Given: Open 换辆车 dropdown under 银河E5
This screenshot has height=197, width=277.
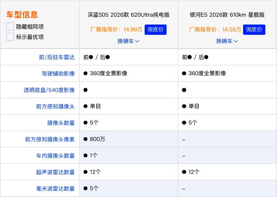Looking at the screenshot, I should (227, 41).
